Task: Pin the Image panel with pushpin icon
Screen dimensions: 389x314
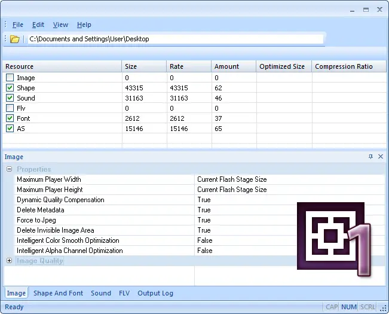Action: [370, 157]
